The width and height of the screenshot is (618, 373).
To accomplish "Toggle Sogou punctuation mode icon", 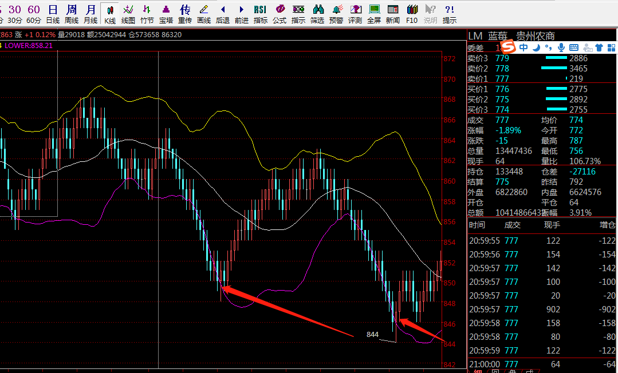I will [x=548, y=47].
